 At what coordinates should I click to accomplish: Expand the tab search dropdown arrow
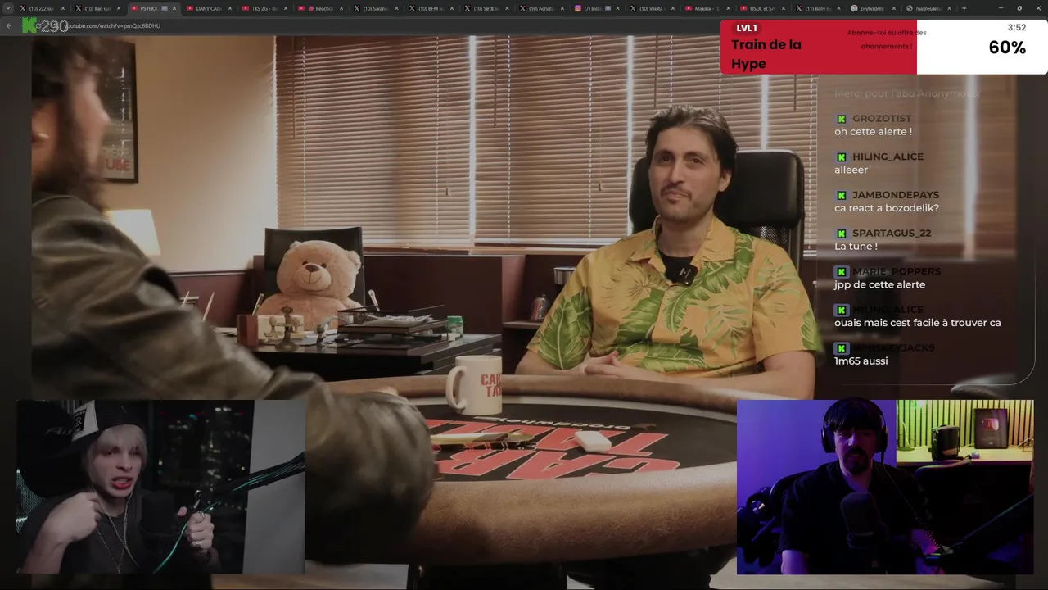pyautogui.click(x=7, y=8)
